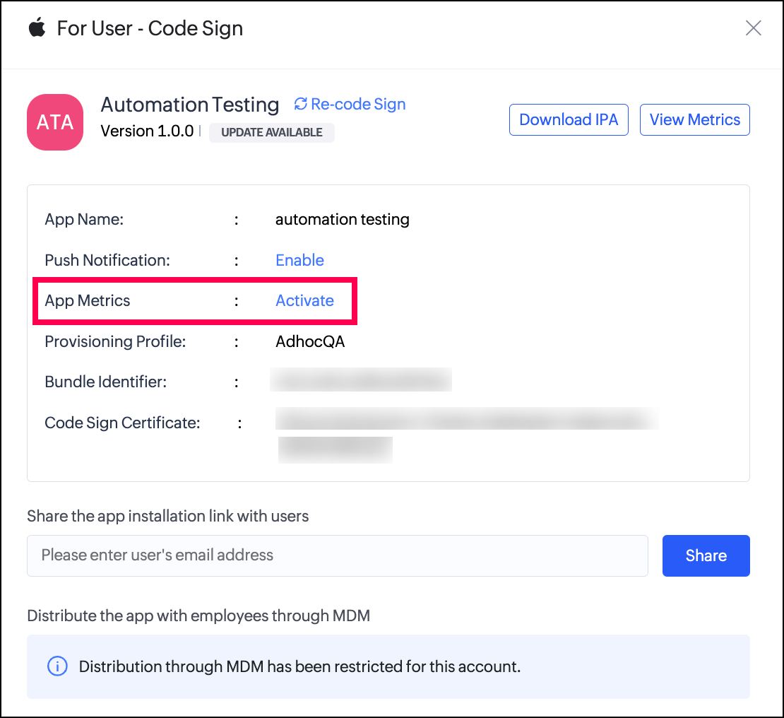Click the 'automation testing' App Name value
This screenshot has width=784, height=718.
tap(343, 220)
